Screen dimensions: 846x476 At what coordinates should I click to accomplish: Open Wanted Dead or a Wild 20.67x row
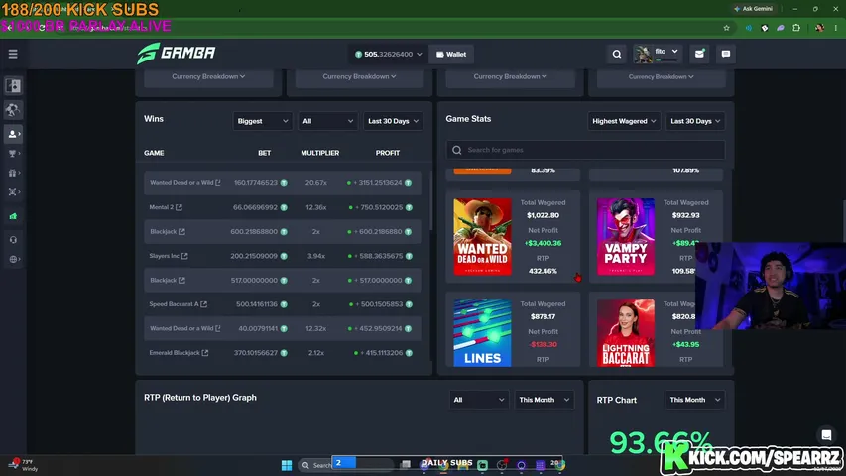coord(283,182)
